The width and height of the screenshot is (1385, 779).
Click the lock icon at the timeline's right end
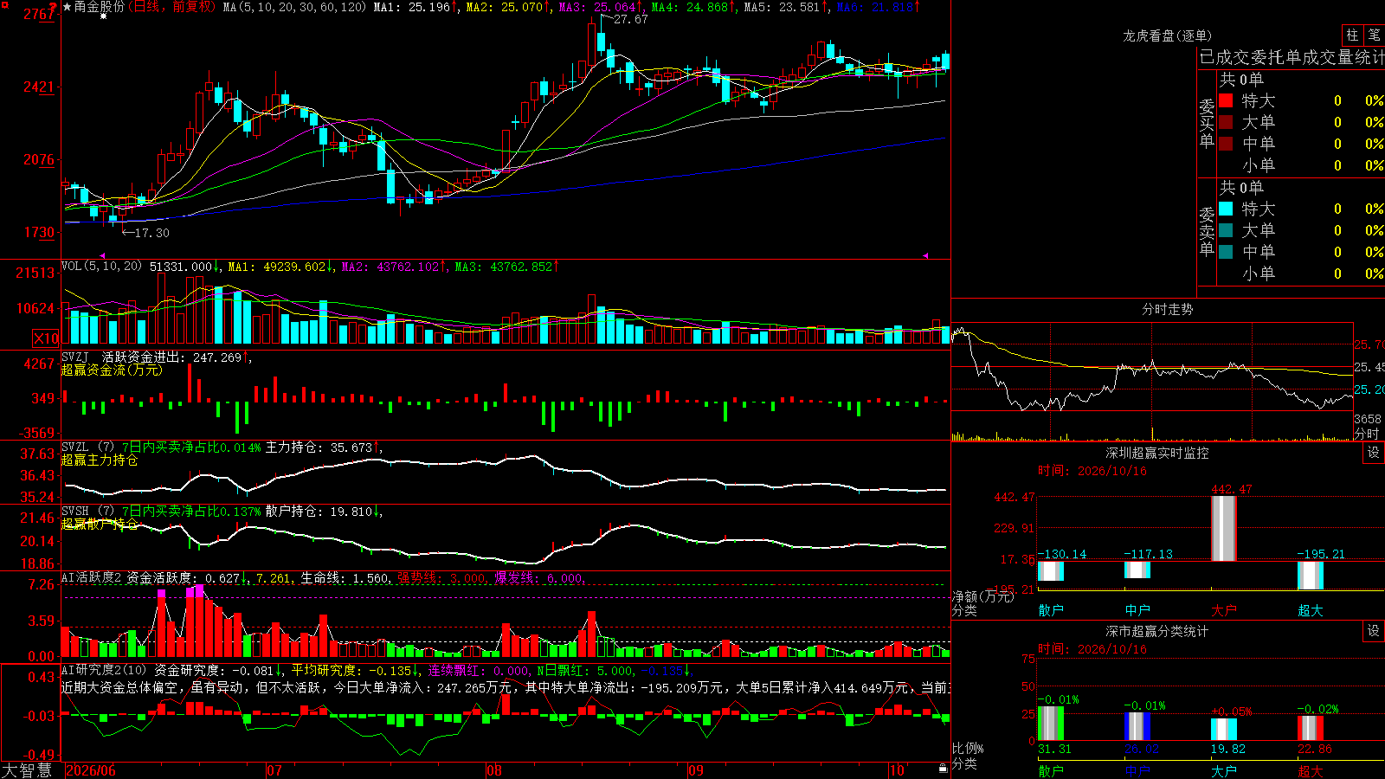[x=944, y=769]
